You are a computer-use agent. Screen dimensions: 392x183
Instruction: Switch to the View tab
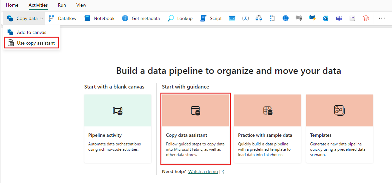81,5
